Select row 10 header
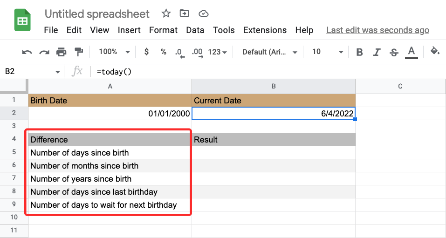This screenshot has width=446, height=238. pyautogui.click(x=14, y=218)
